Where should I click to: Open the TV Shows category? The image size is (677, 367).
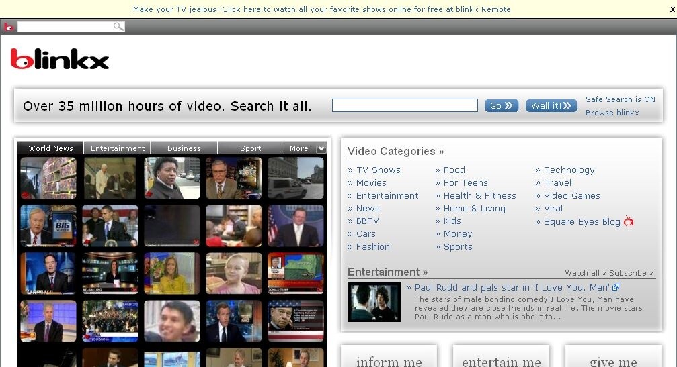pos(379,170)
